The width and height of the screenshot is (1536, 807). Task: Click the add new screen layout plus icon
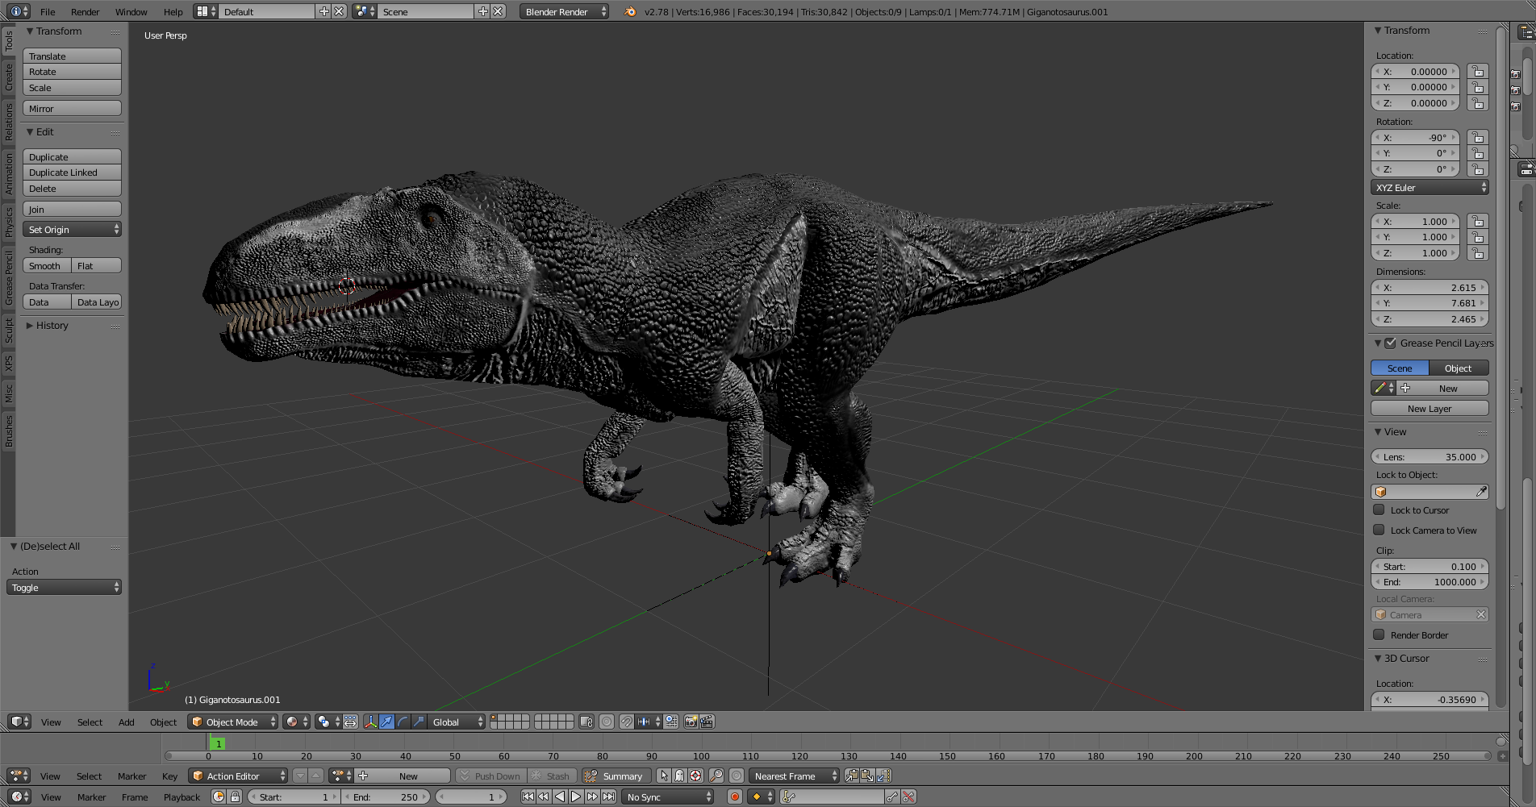pyautogui.click(x=324, y=11)
